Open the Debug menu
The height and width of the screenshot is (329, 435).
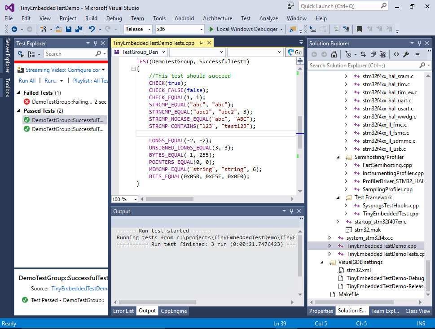coord(114,18)
